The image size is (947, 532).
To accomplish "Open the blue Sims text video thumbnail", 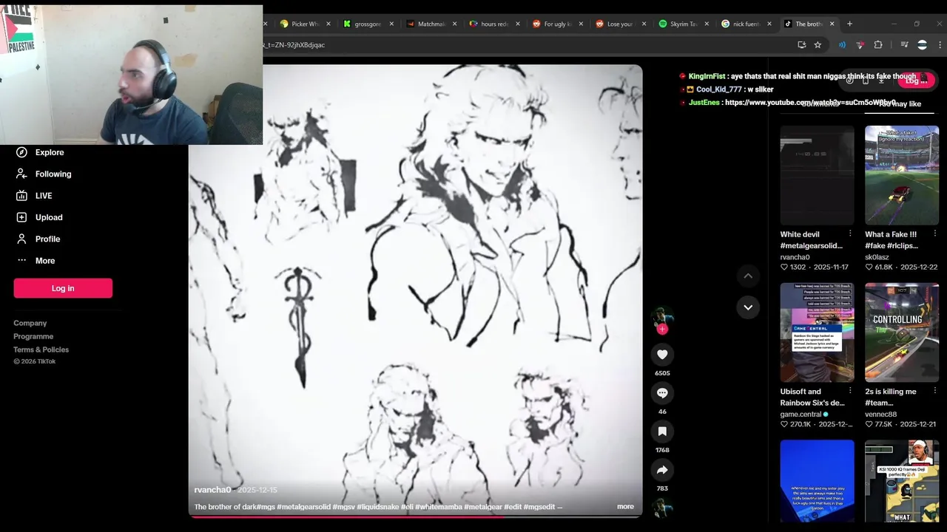I will [817, 480].
